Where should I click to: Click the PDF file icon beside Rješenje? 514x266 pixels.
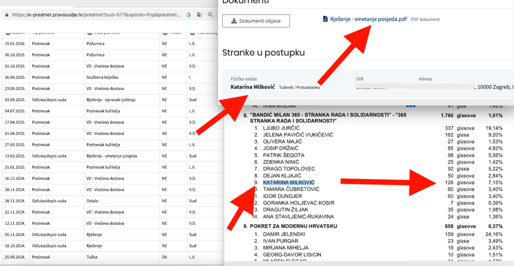pyautogui.click(x=326, y=19)
